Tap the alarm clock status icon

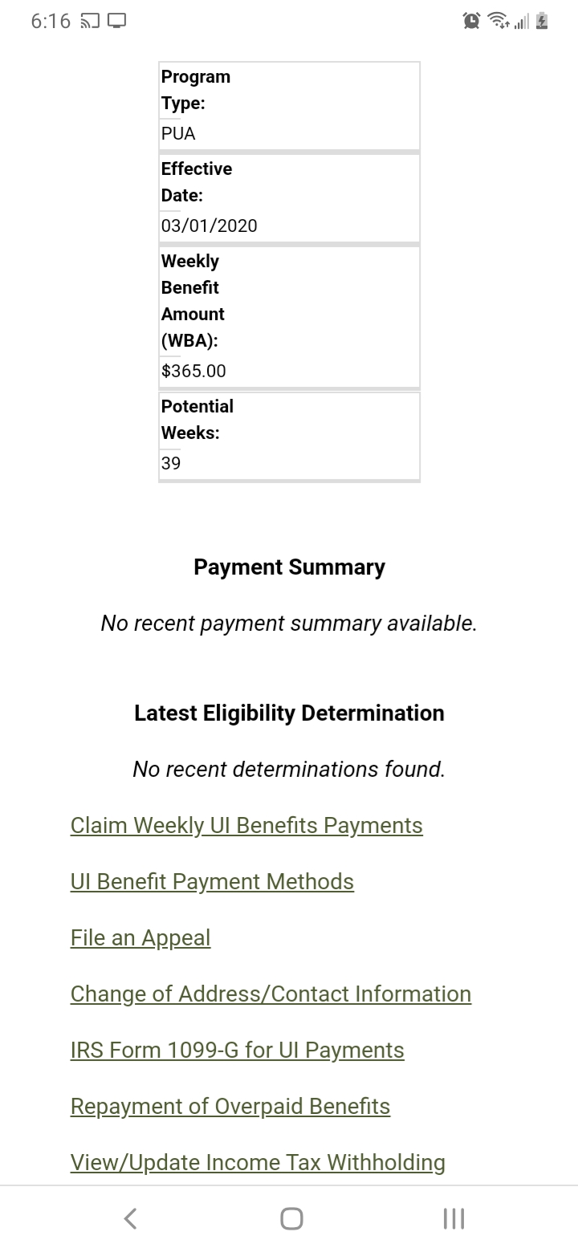coord(470,21)
